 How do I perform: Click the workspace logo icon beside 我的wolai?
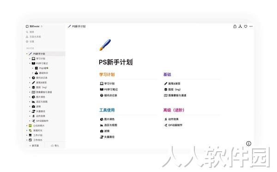[27, 26]
